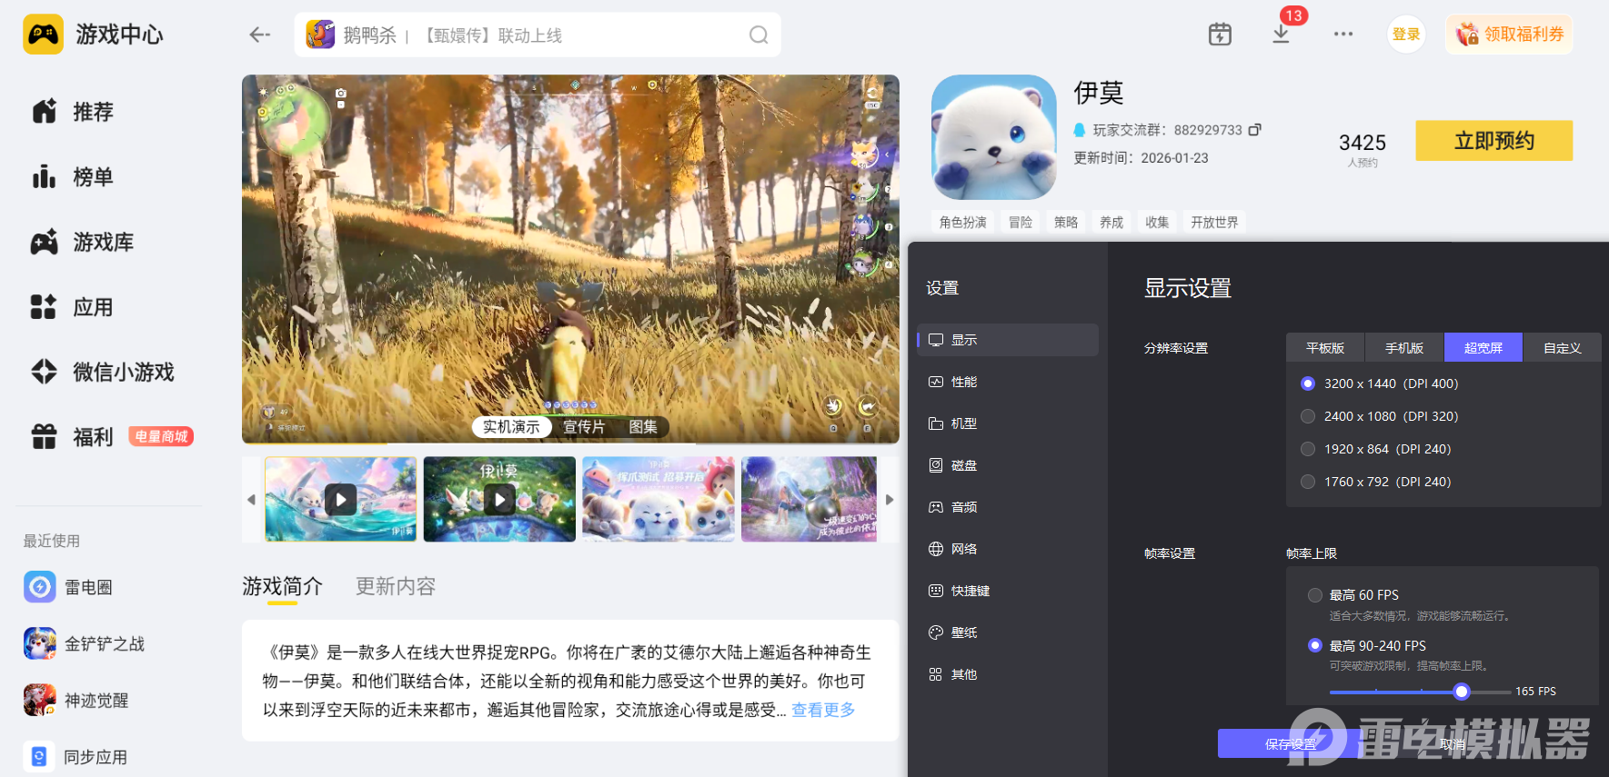
Task: Select the 策略 tag
Action: coord(1066,222)
